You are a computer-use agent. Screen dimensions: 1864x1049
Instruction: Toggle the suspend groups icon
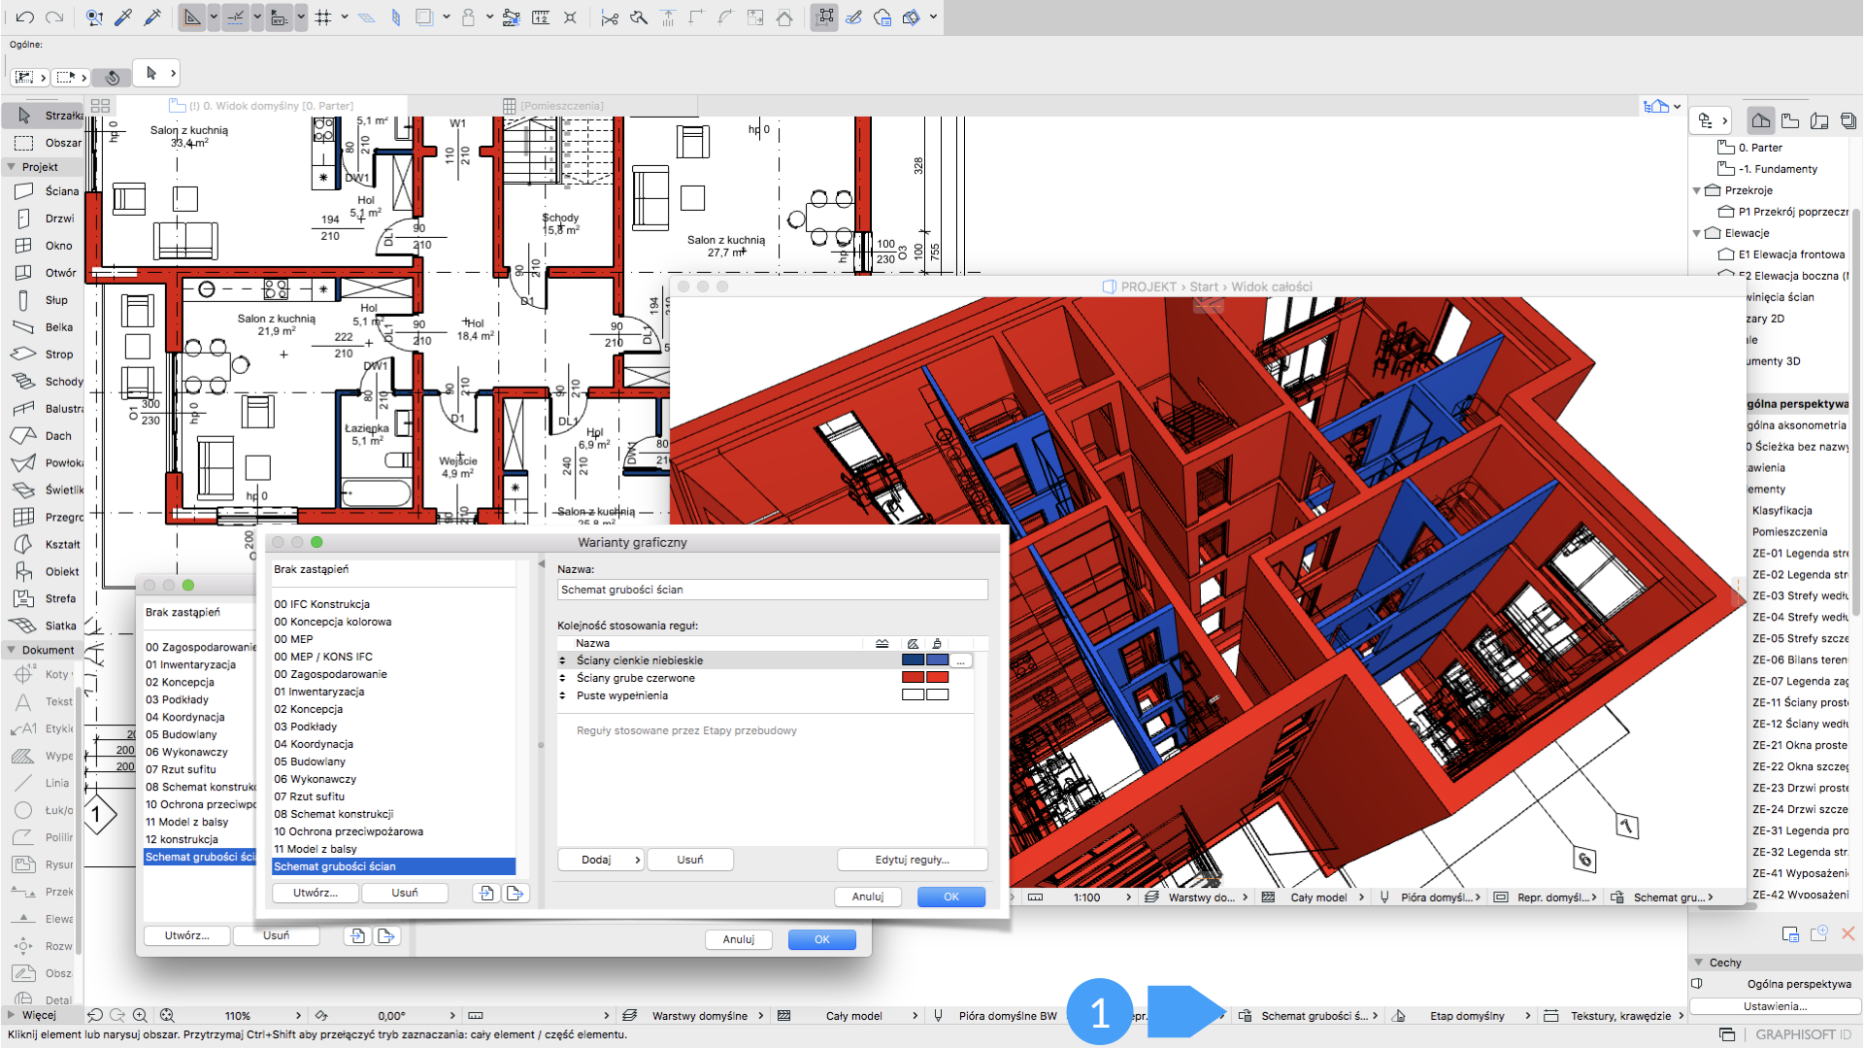(825, 17)
